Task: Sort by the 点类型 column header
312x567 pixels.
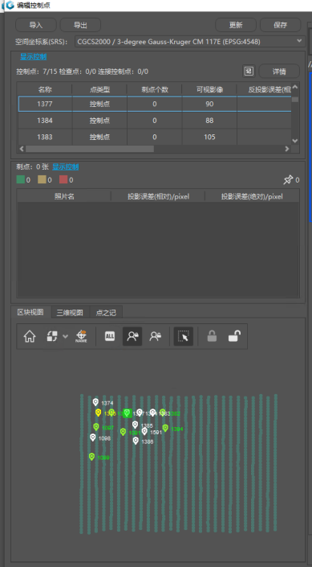Action: [x=99, y=89]
